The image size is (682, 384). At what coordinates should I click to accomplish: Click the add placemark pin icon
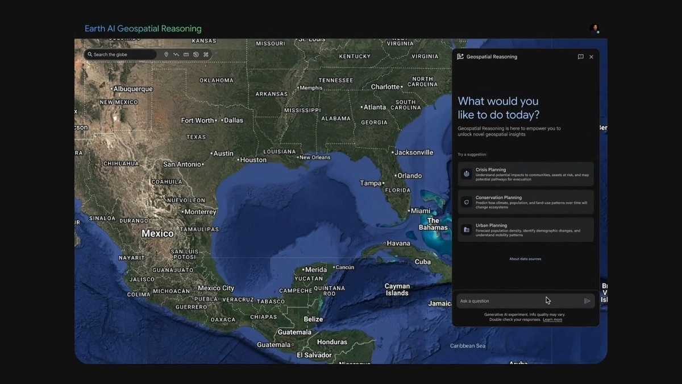pos(166,55)
